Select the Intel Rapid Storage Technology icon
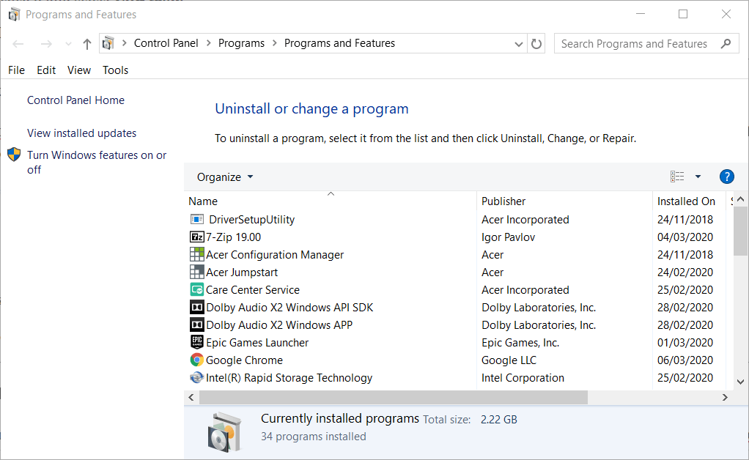 point(196,378)
